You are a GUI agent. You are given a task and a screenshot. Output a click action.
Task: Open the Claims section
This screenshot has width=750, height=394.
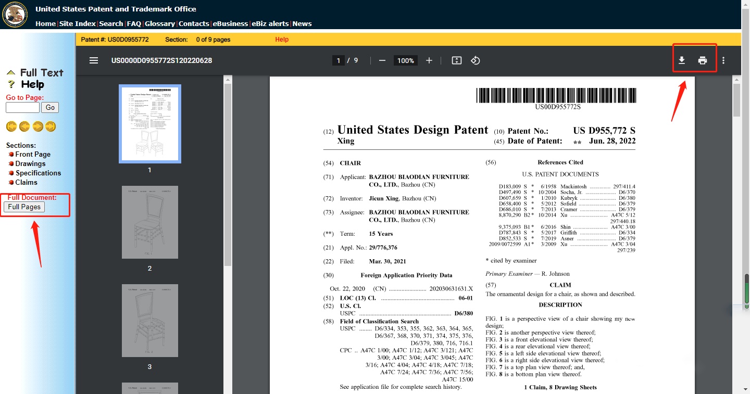point(26,182)
